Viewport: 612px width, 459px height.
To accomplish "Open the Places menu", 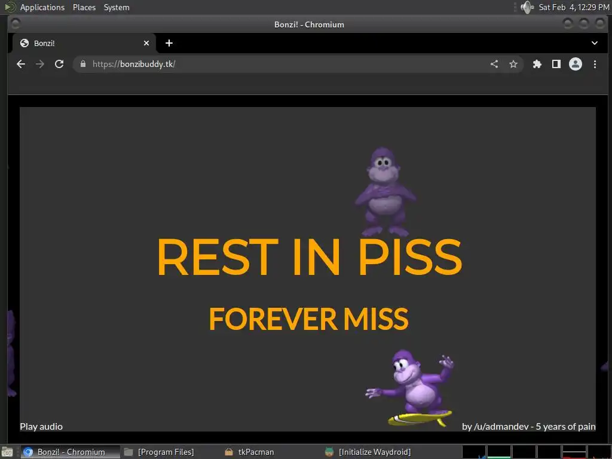I will click(84, 7).
